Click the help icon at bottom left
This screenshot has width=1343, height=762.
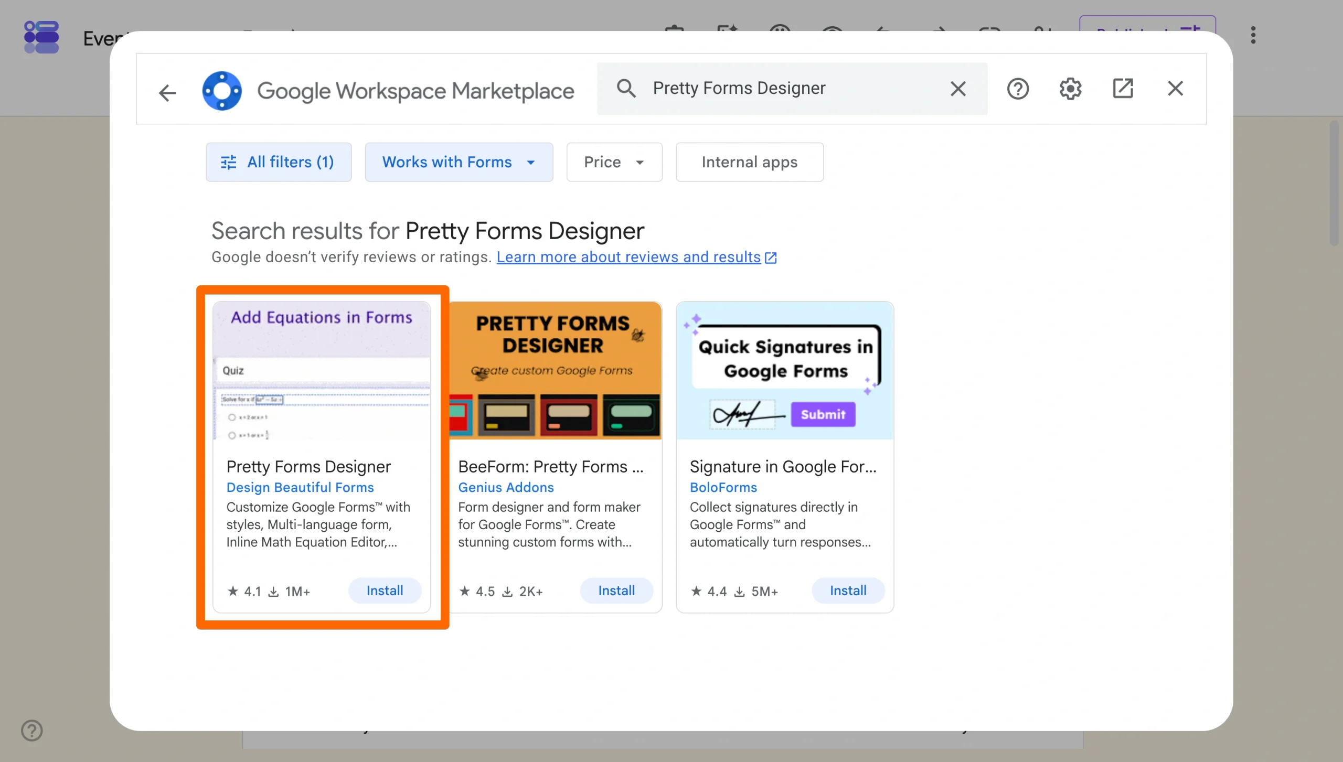pyautogui.click(x=32, y=730)
